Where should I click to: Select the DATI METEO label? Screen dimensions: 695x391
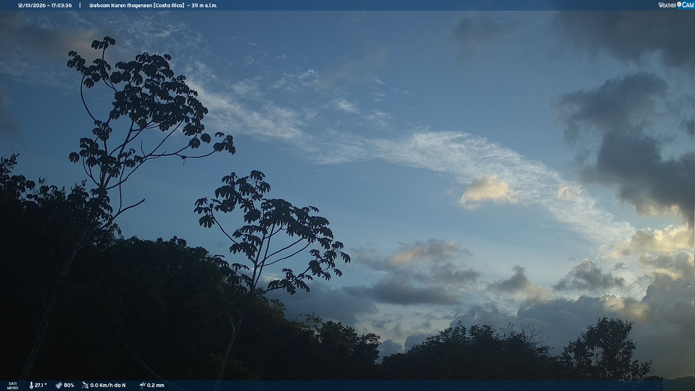13,386
